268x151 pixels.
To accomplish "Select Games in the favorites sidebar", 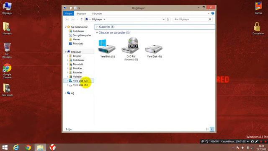I will pos(76,39).
